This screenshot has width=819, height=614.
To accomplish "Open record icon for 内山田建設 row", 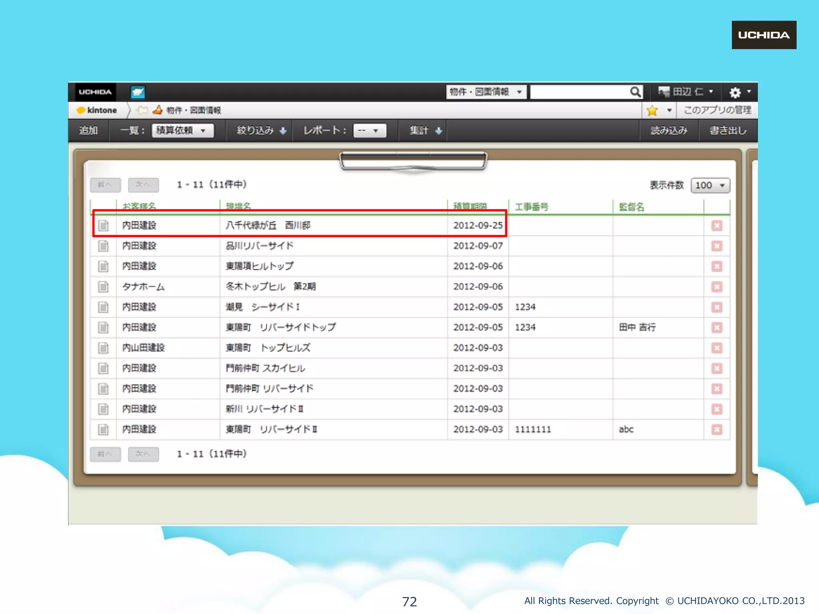I will 104,348.
